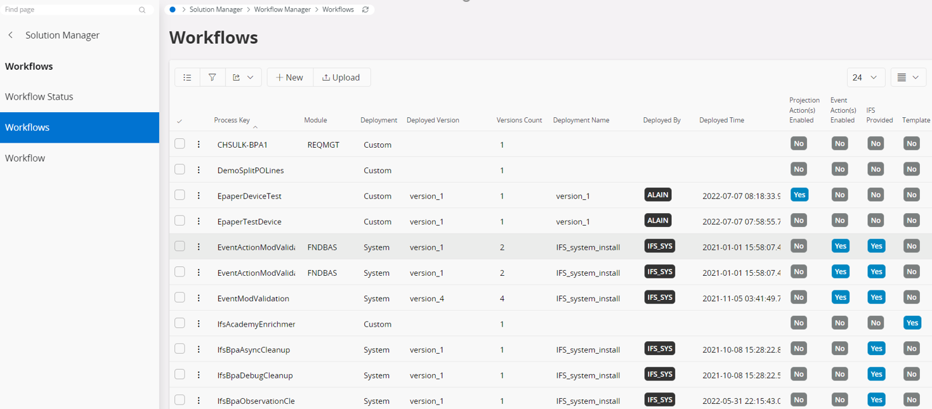The image size is (932, 409).
Task: Select the Workflow sidebar item
Action: click(25, 159)
